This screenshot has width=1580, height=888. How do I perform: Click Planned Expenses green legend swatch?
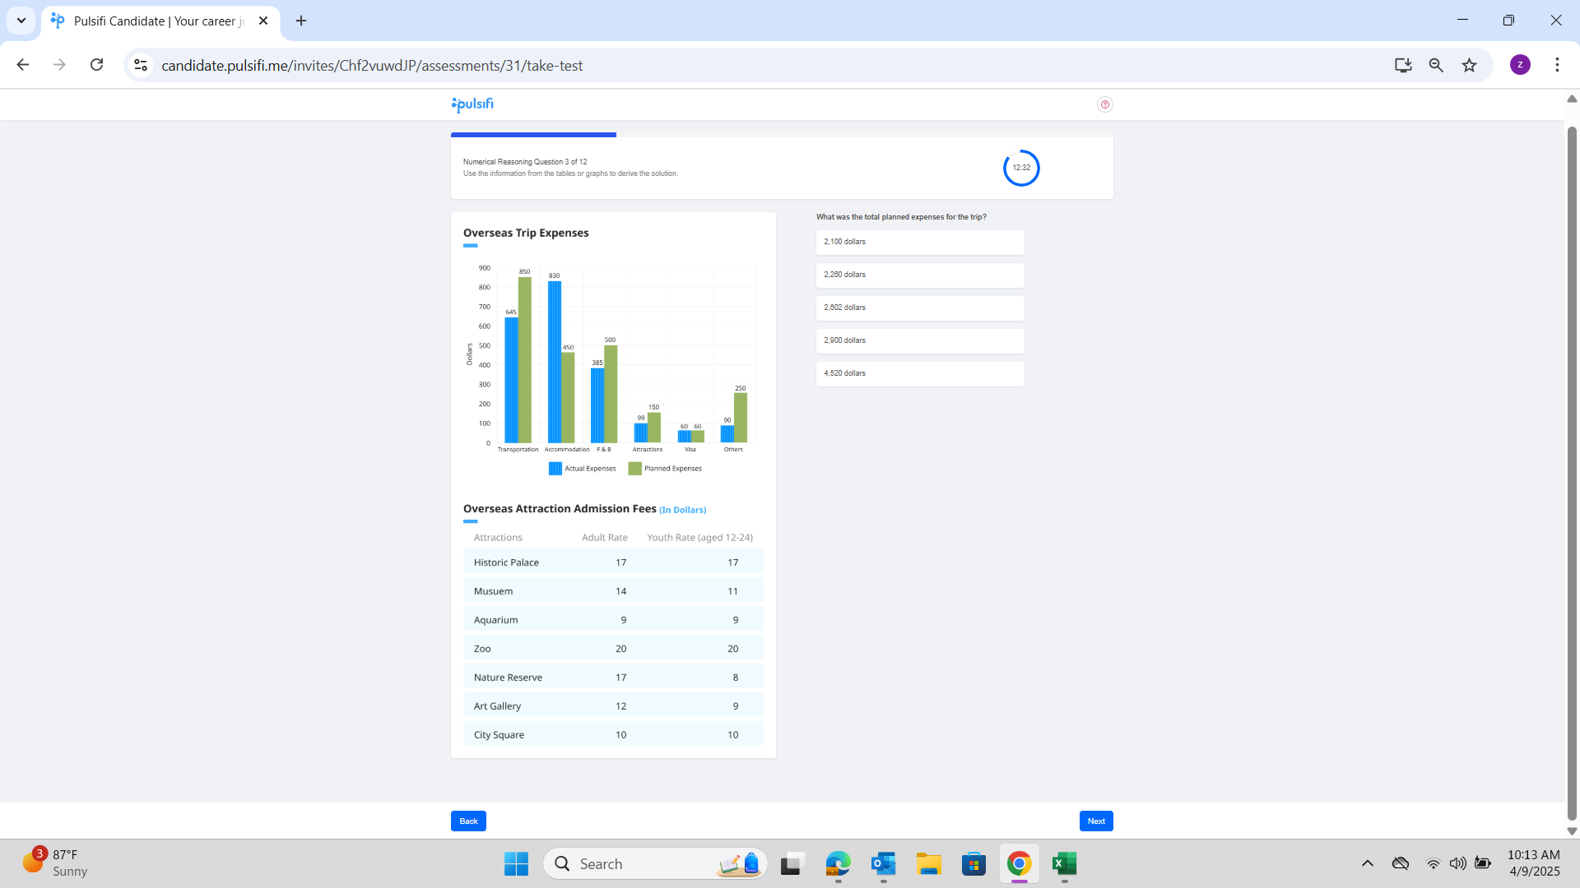click(634, 469)
